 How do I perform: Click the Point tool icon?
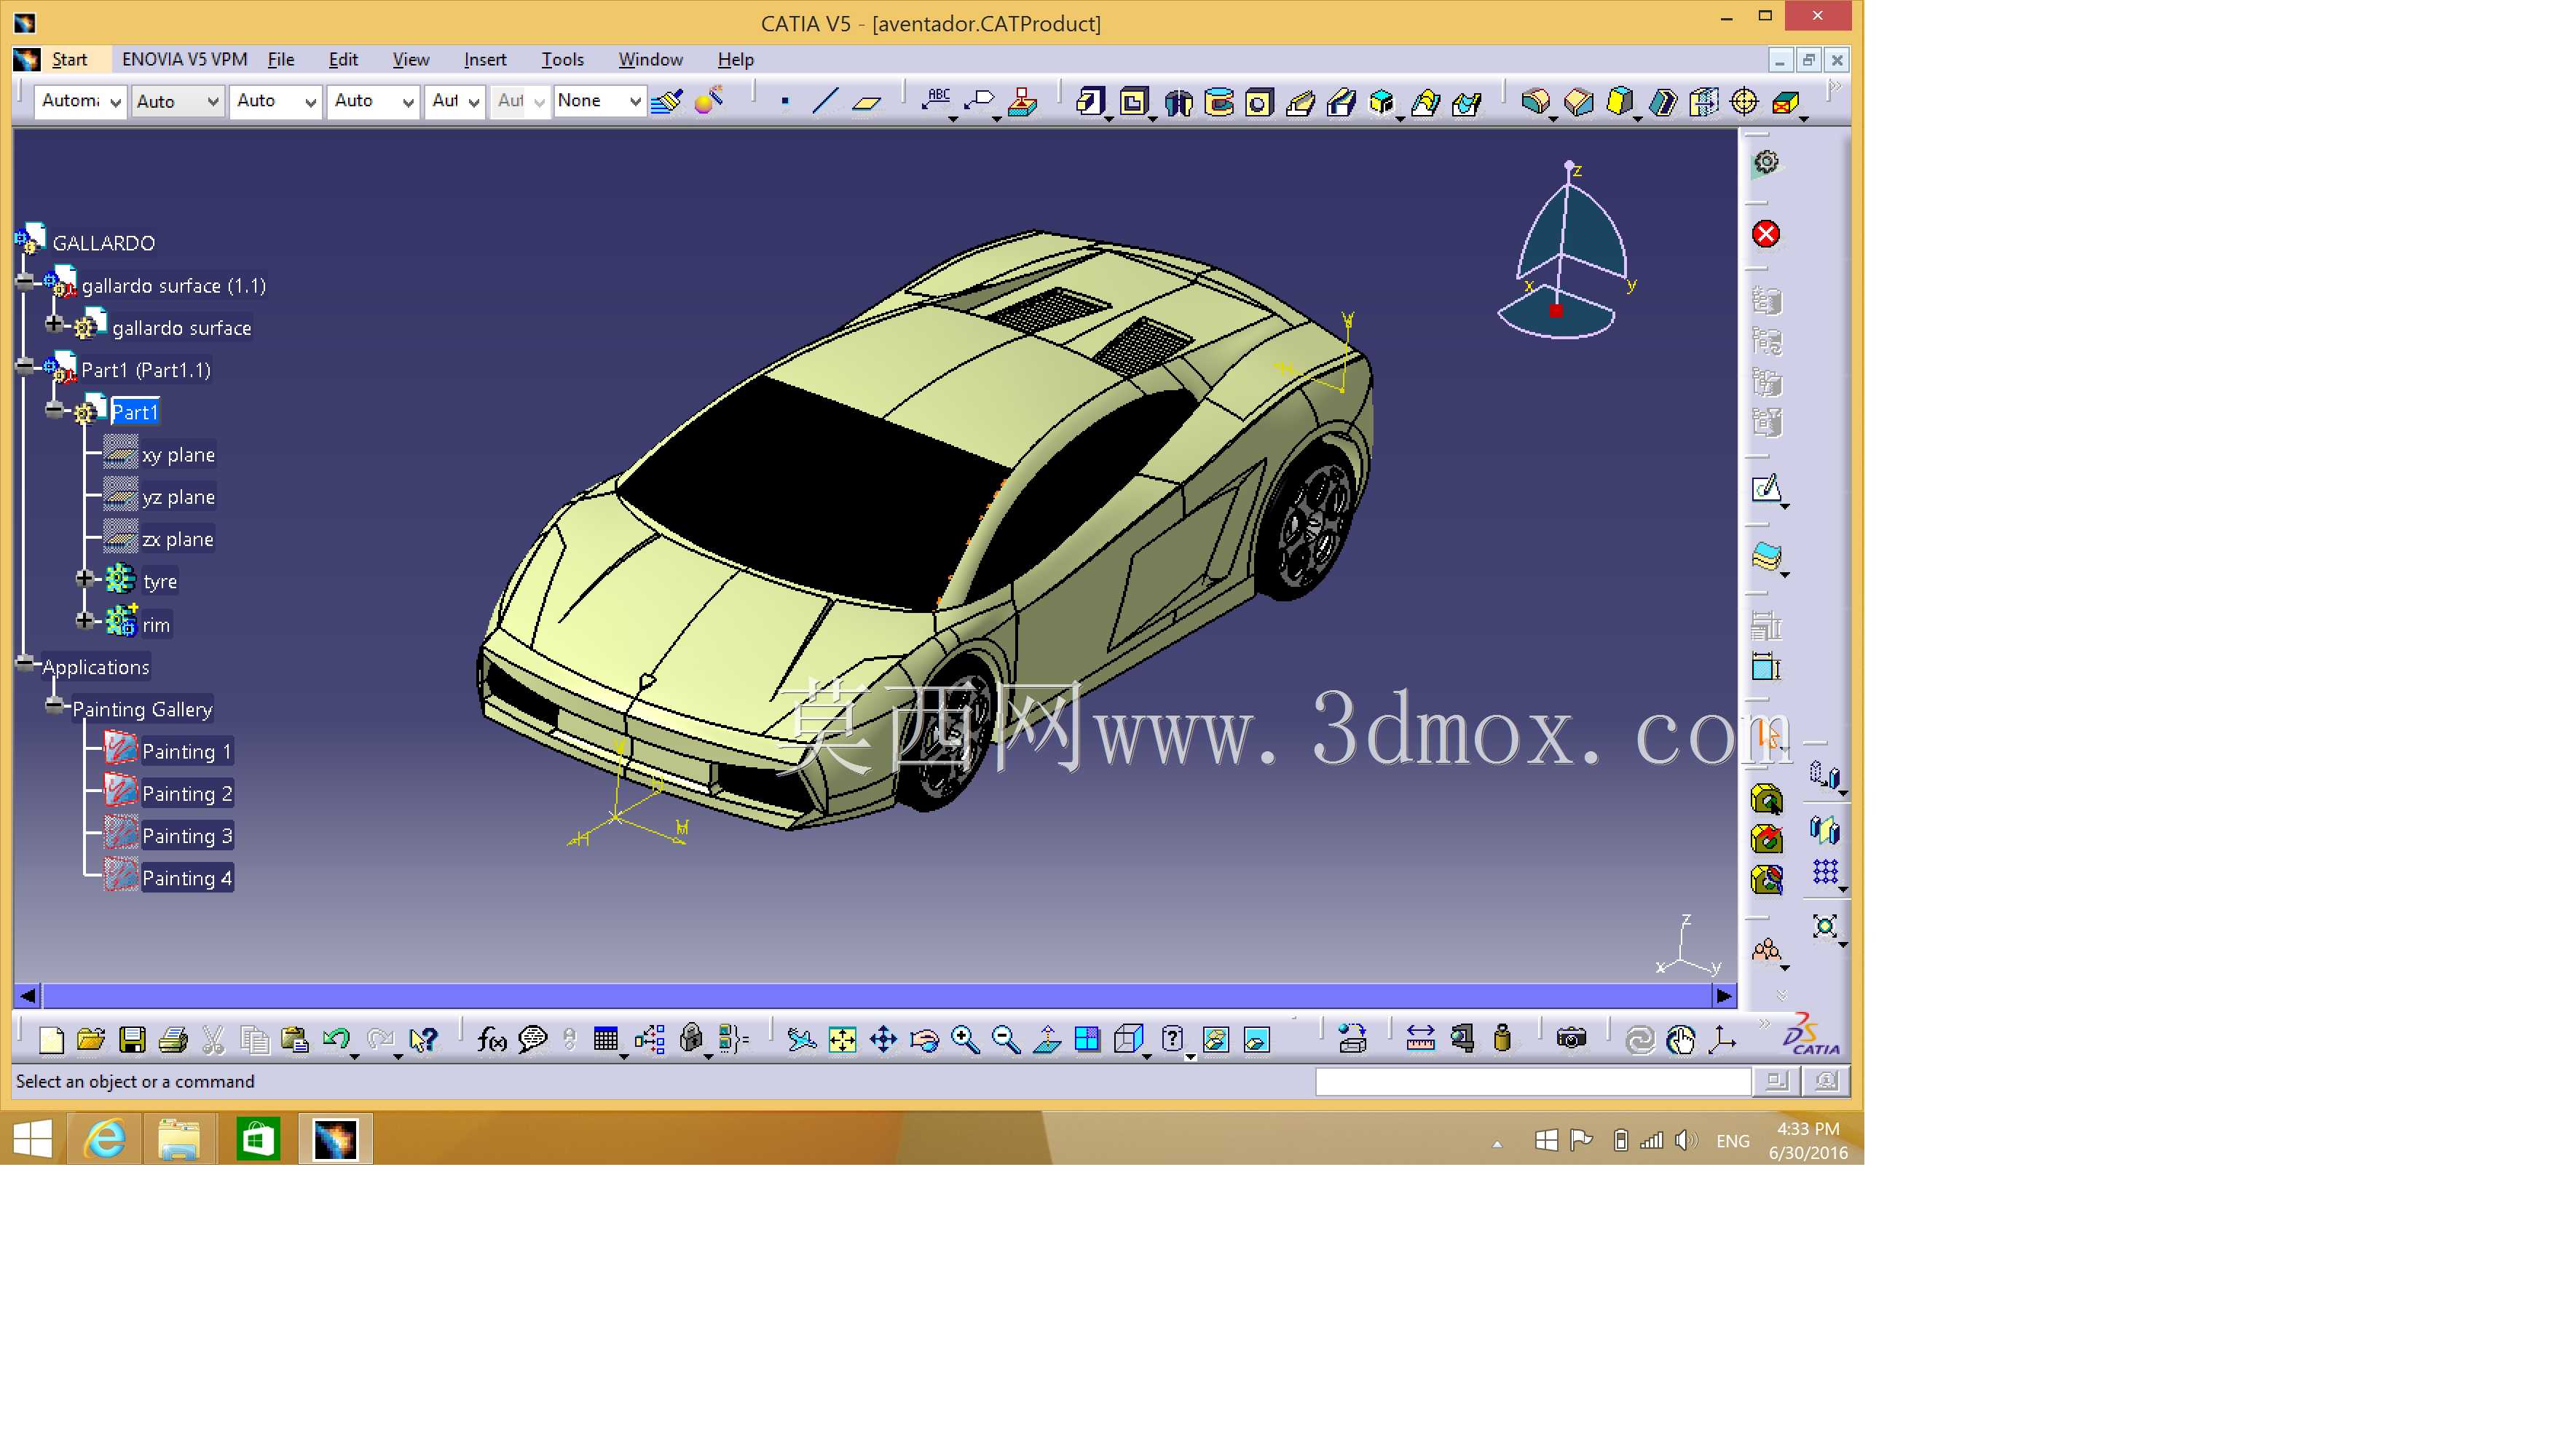click(x=785, y=101)
